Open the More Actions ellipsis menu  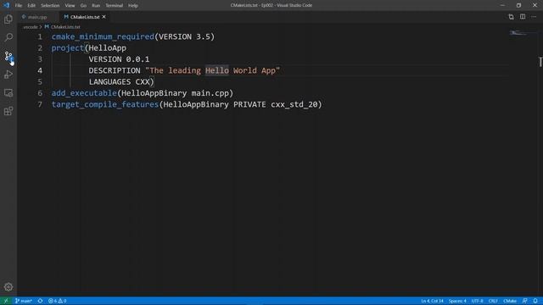pyautogui.click(x=534, y=17)
